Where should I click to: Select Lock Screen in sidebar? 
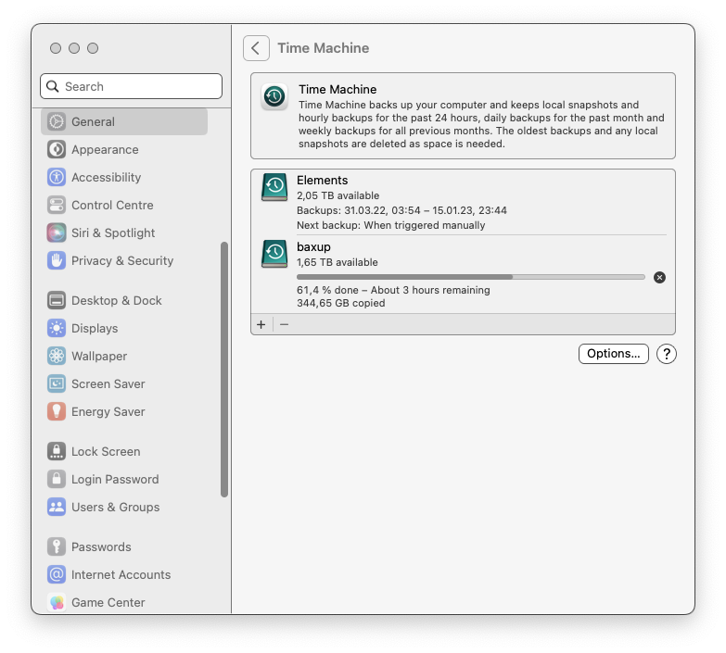pyautogui.click(x=106, y=451)
